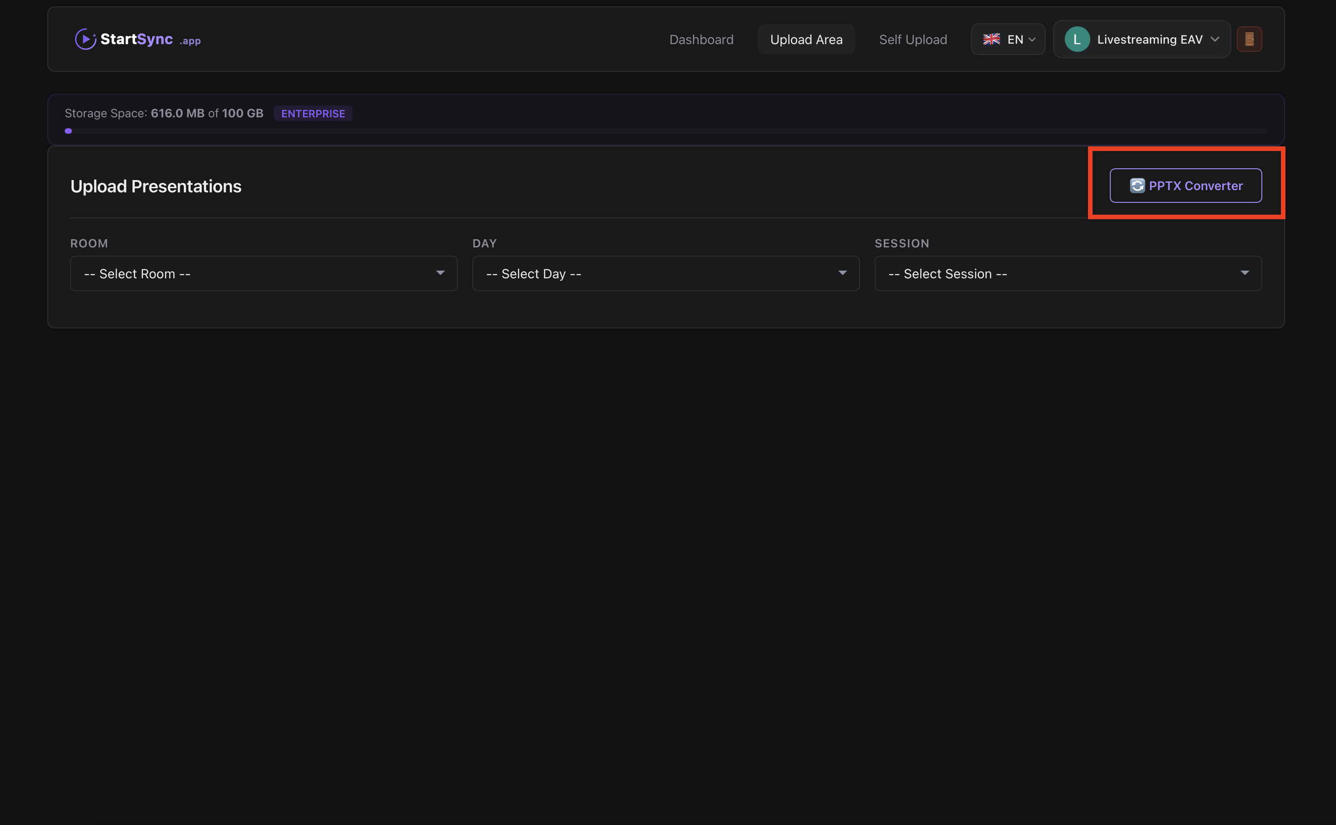Click the StartSync play logo icon
1336x825 pixels.
tap(85, 39)
